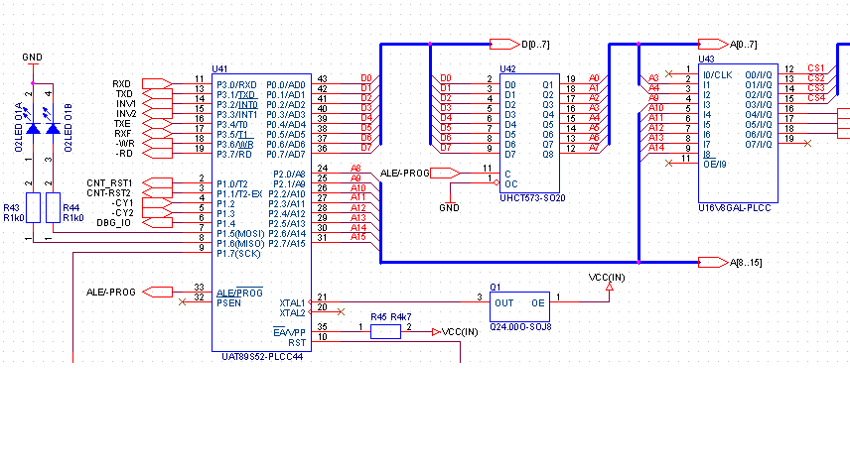Click the U43 designator label
Screen dimensions: 850x472
point(706,59)
